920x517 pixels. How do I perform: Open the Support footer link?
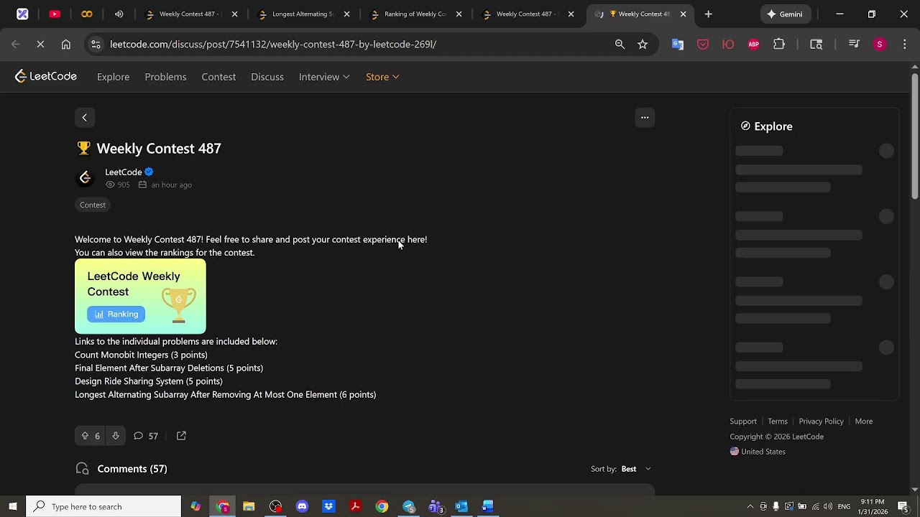tap(743, 421)
